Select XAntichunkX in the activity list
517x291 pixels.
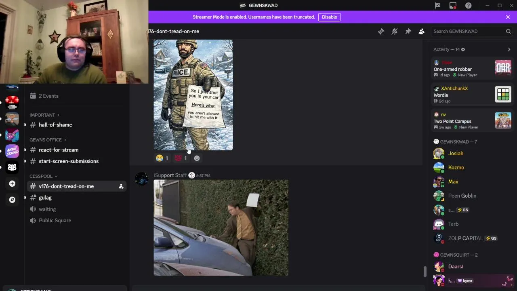coord(454,89)
